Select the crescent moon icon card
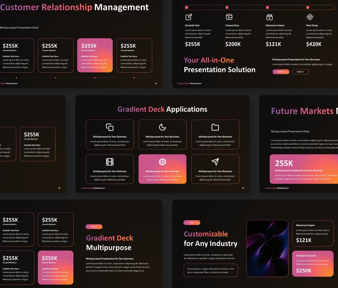 162,127
